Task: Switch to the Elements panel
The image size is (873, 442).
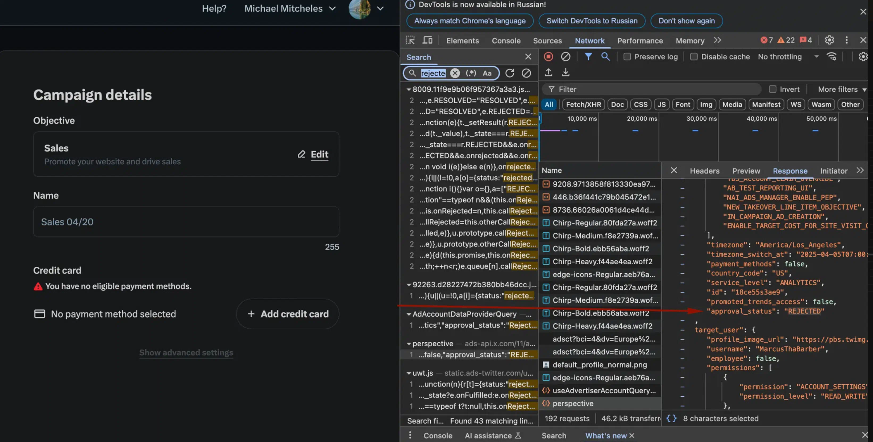Action: (x=462, y=41)
